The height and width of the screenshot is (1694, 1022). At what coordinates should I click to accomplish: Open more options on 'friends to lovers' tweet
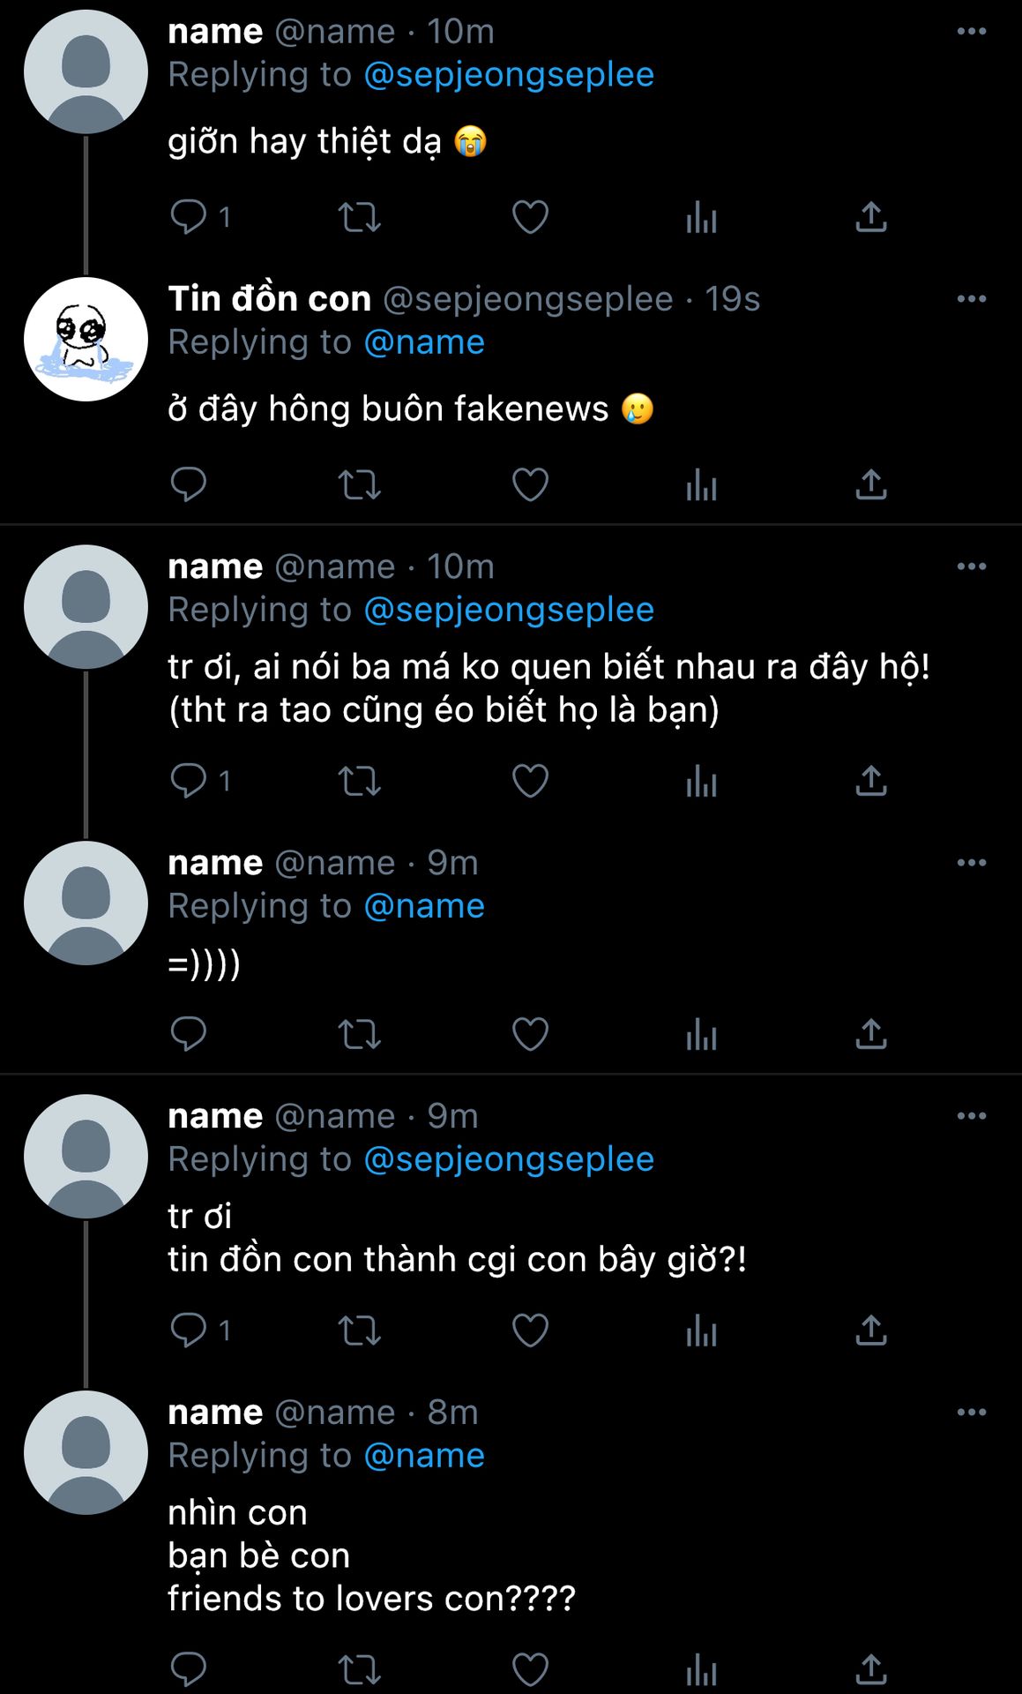971,1413
